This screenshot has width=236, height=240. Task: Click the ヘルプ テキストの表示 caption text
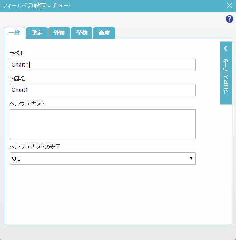point(35,147)
